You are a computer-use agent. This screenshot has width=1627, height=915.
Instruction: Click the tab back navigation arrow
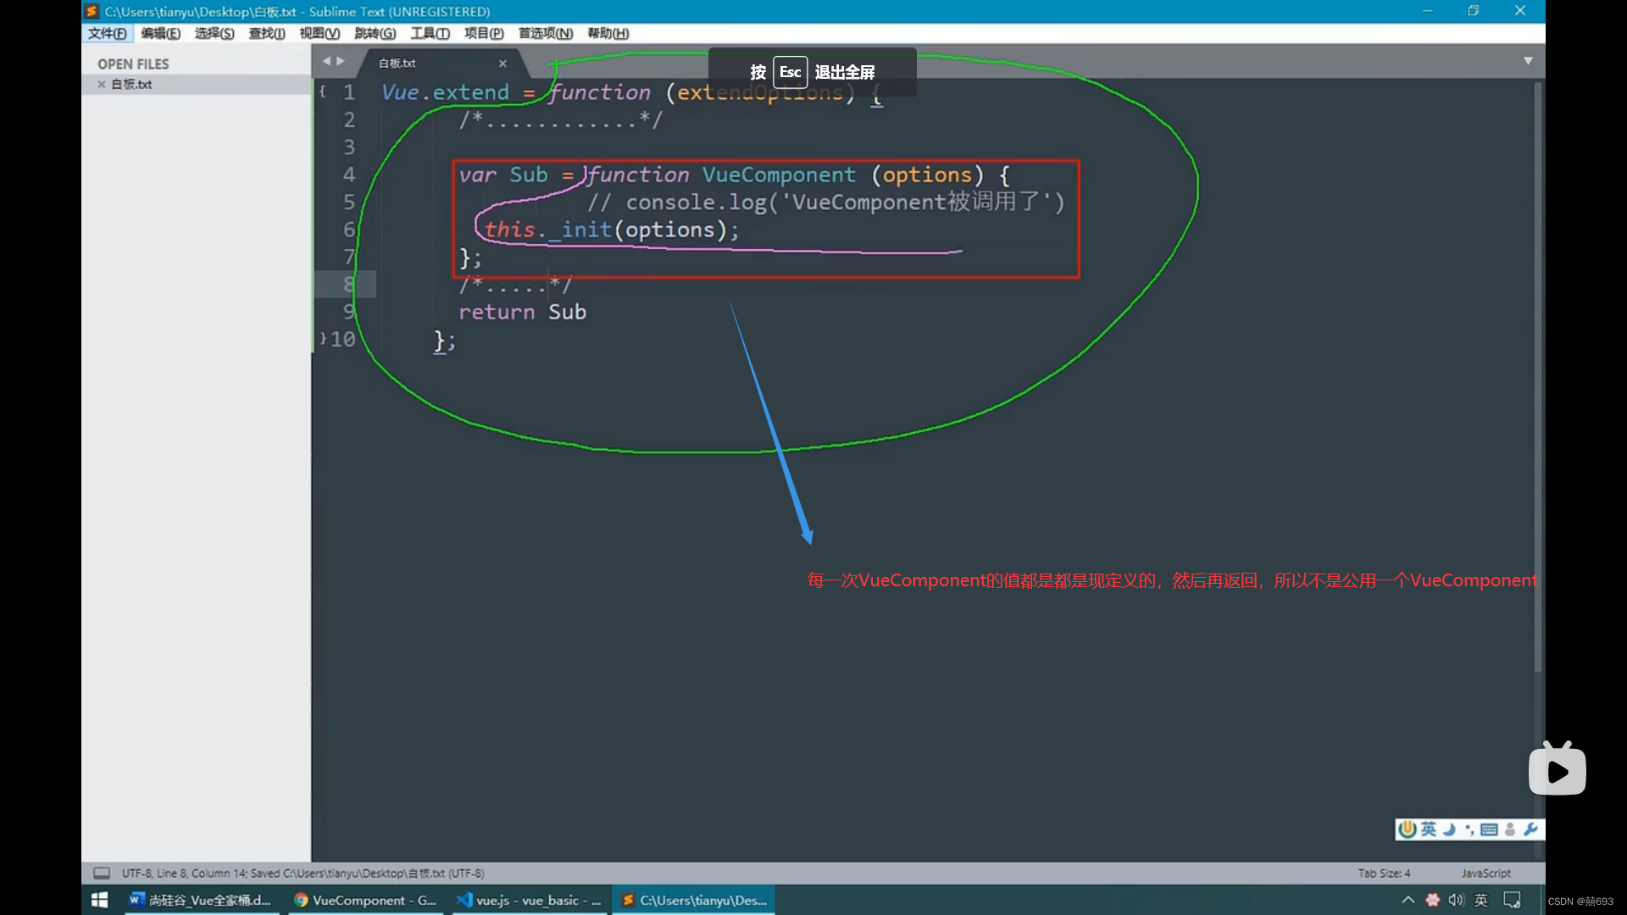(x=326, y=61)
